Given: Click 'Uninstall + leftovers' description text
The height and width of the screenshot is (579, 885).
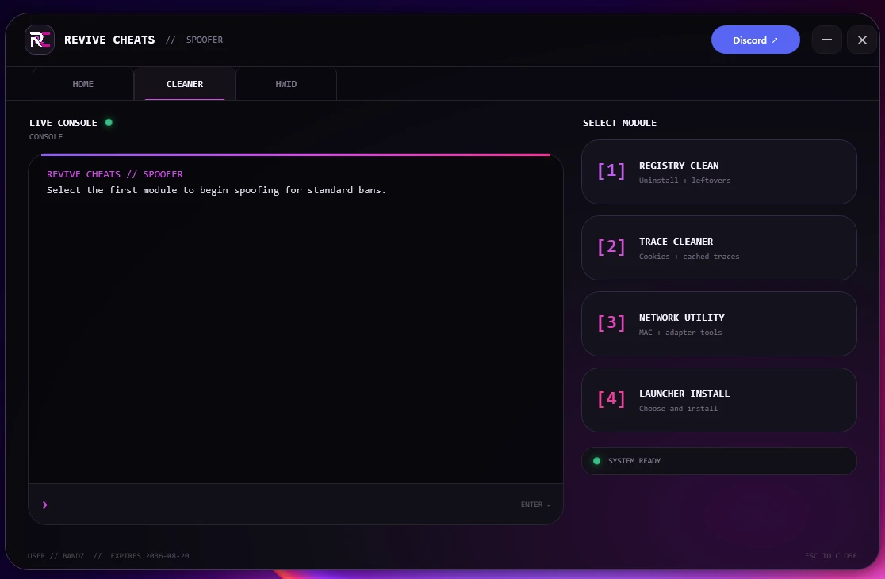Looking at the screenshot, I should [684, 181].
